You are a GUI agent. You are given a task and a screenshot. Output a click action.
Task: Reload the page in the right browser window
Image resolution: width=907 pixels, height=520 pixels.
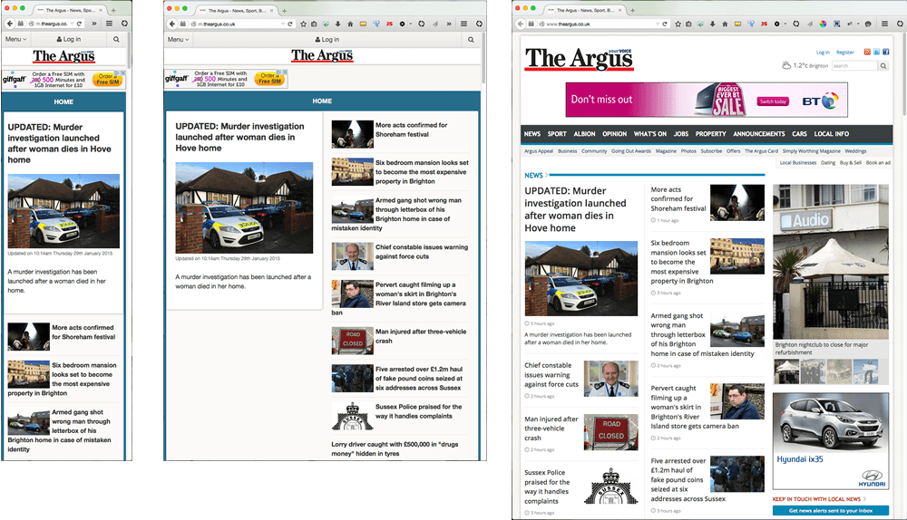[665, 24]
